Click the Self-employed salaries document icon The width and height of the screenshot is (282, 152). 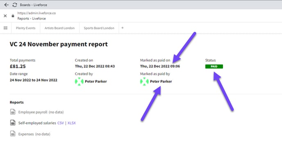13,123
